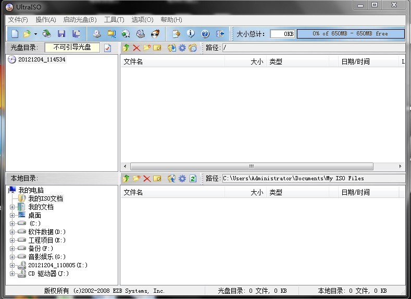The width and height of the screenshot is (411, 299).
Task: Open the dropdown arrow beside the Open icon
Action: (x=35, y=34)
